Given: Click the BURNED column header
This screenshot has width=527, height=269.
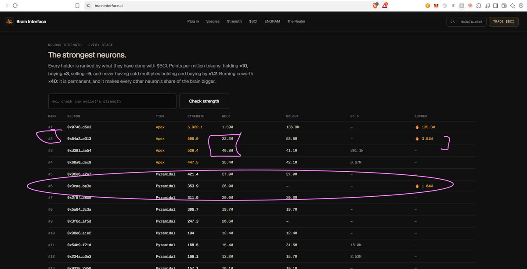Looking at the screenshot, I should click(421, 116).
